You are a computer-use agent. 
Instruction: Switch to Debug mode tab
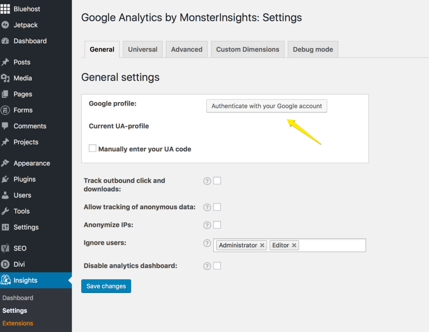click(313, 49)
